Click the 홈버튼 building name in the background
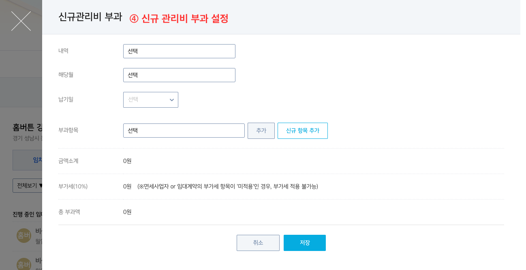 (x=27, y=128)
